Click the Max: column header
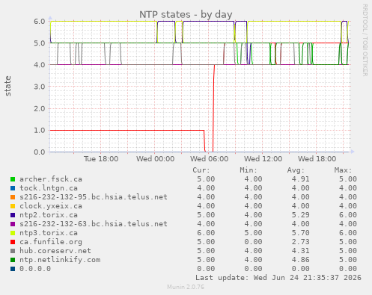 click(343, 170)
